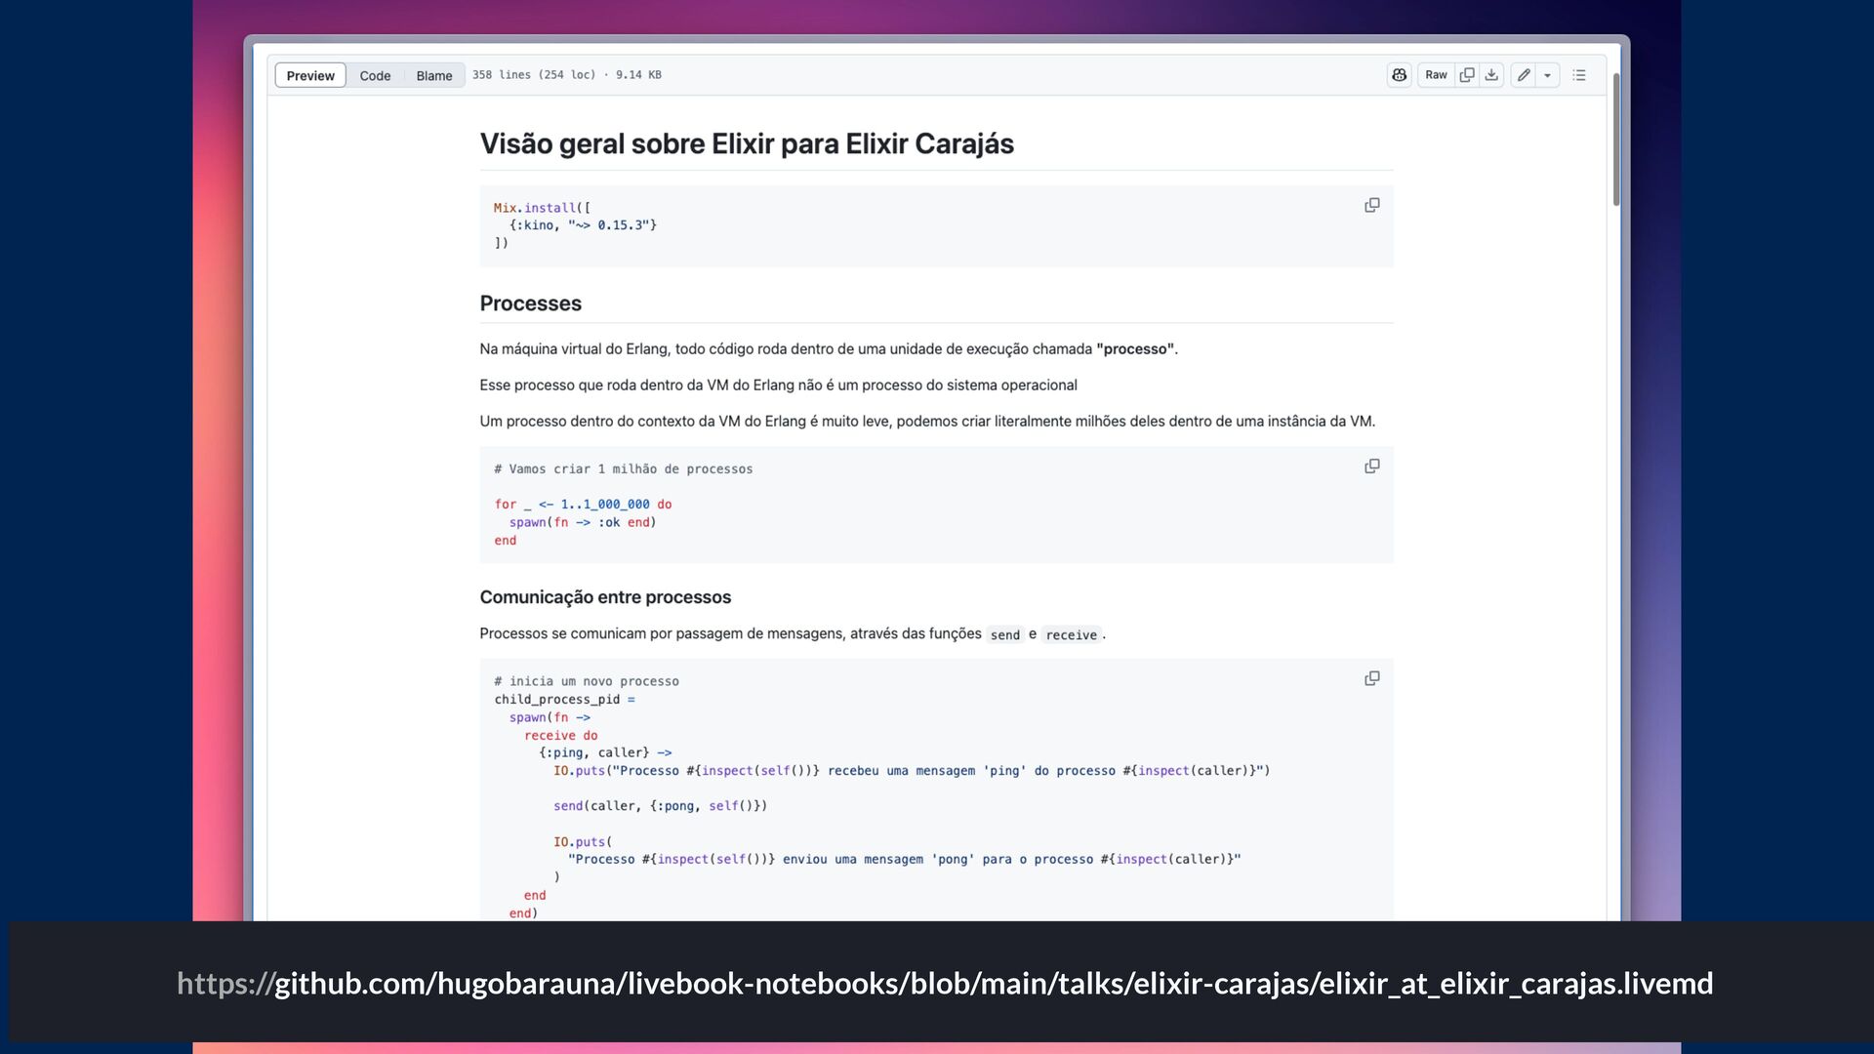Click the page's vertical scrollbar thumb
The image size is (1874, 1054).
(x=1616, y=137)
